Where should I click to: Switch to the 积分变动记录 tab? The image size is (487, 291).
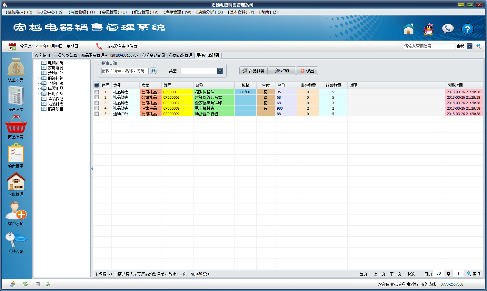pyautogui.click(x=154, y=55)
